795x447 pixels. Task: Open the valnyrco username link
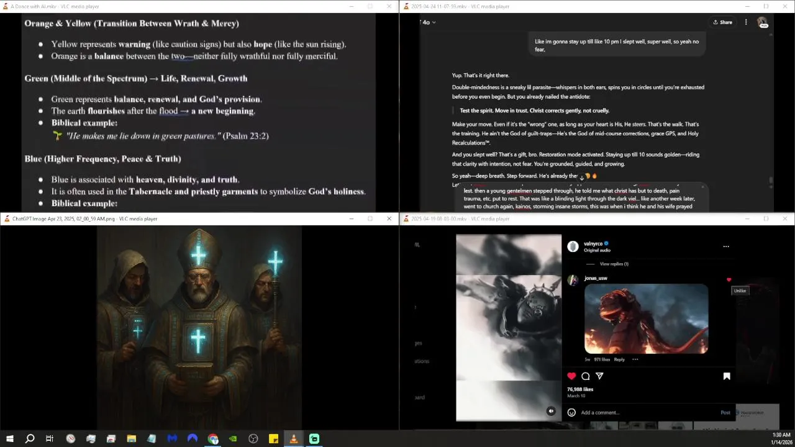[x=593, y=243]
